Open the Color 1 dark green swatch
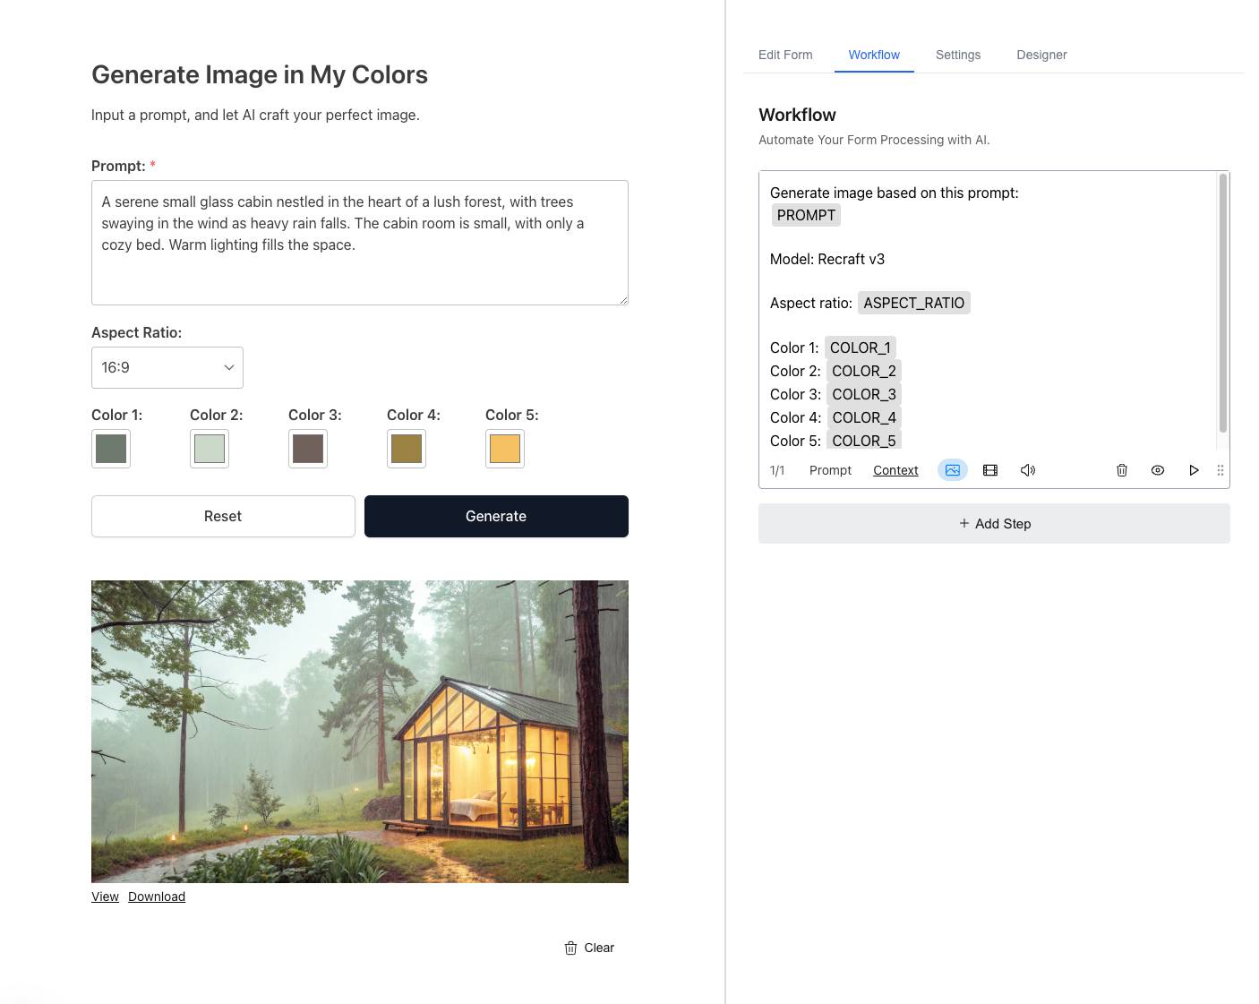 click(x=111, y=449)
